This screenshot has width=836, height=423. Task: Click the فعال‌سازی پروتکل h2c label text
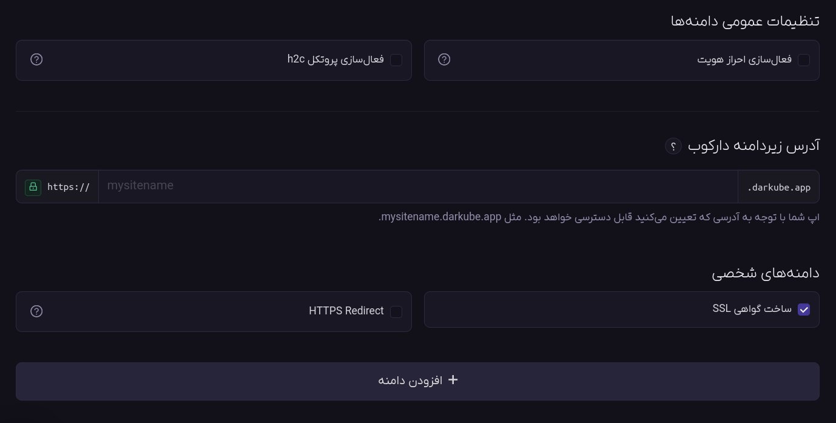[x=335, y=59]
